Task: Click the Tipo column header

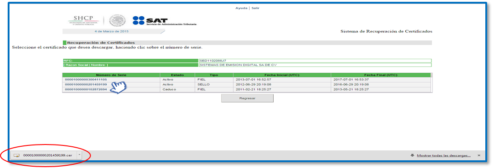Action: tap(214, 75)
